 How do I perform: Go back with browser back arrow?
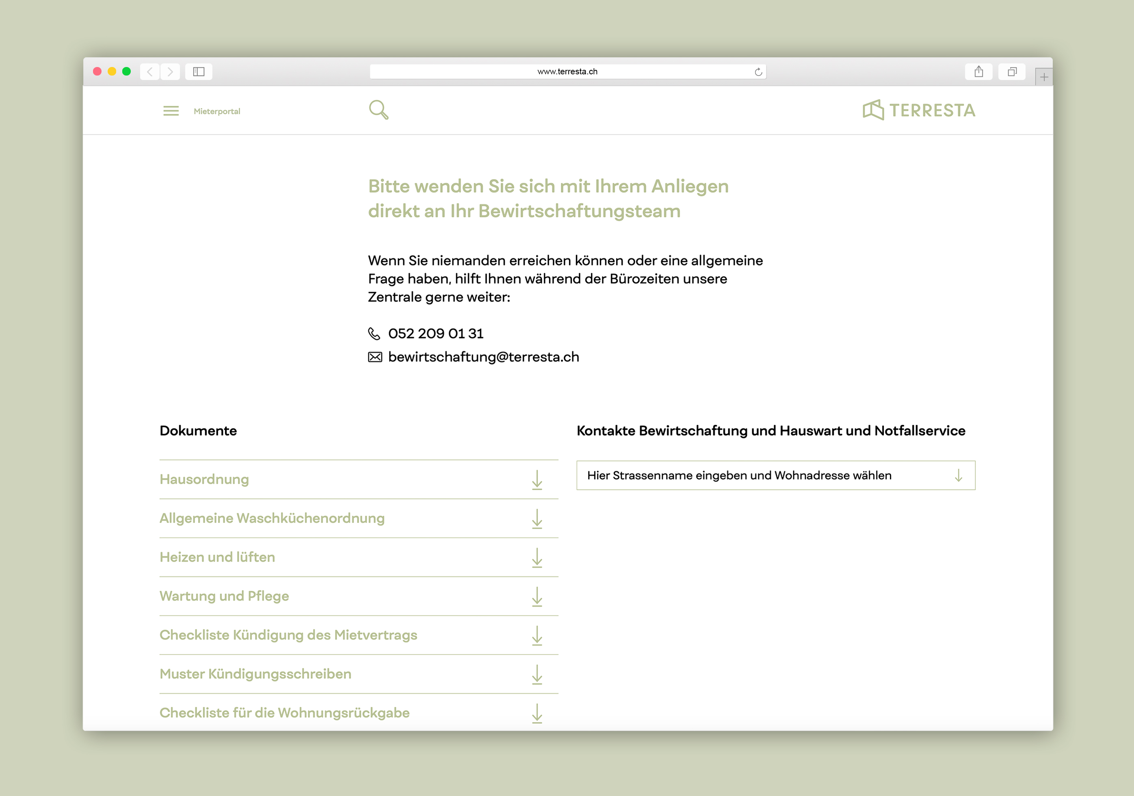coord(149,71)
